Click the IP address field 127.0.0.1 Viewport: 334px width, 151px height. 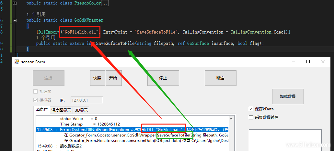[x=87, y=100]
